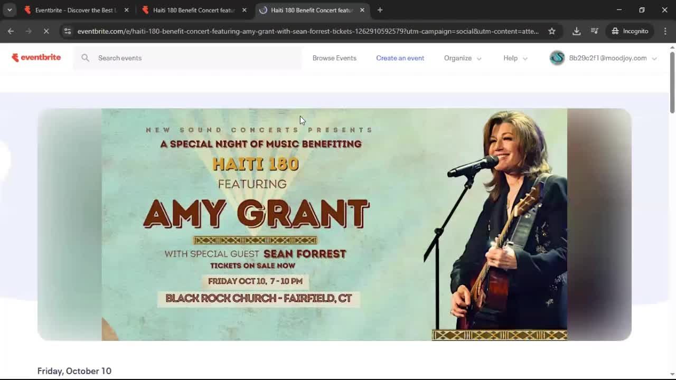Image resolution: width=676 pixels, height=380 pixels.
Task: Click the search magnifier icon
Action: click(x=85, y=58)
